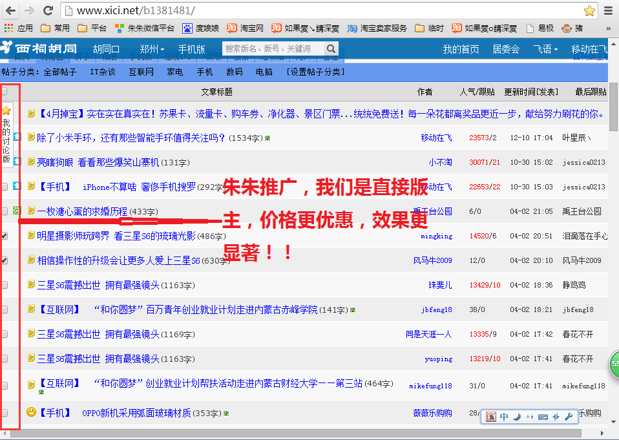Show 全部帖子 category
This screenshot has height=440, width=619.
(59, 72)
